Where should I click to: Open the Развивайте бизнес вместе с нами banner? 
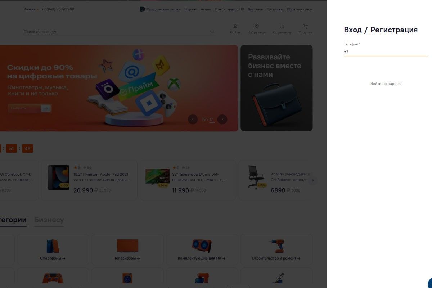tap(276, 88)
